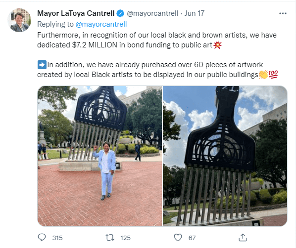
Task: Open the right afro pick sculpture photo
Action: [x=225, y=156]
